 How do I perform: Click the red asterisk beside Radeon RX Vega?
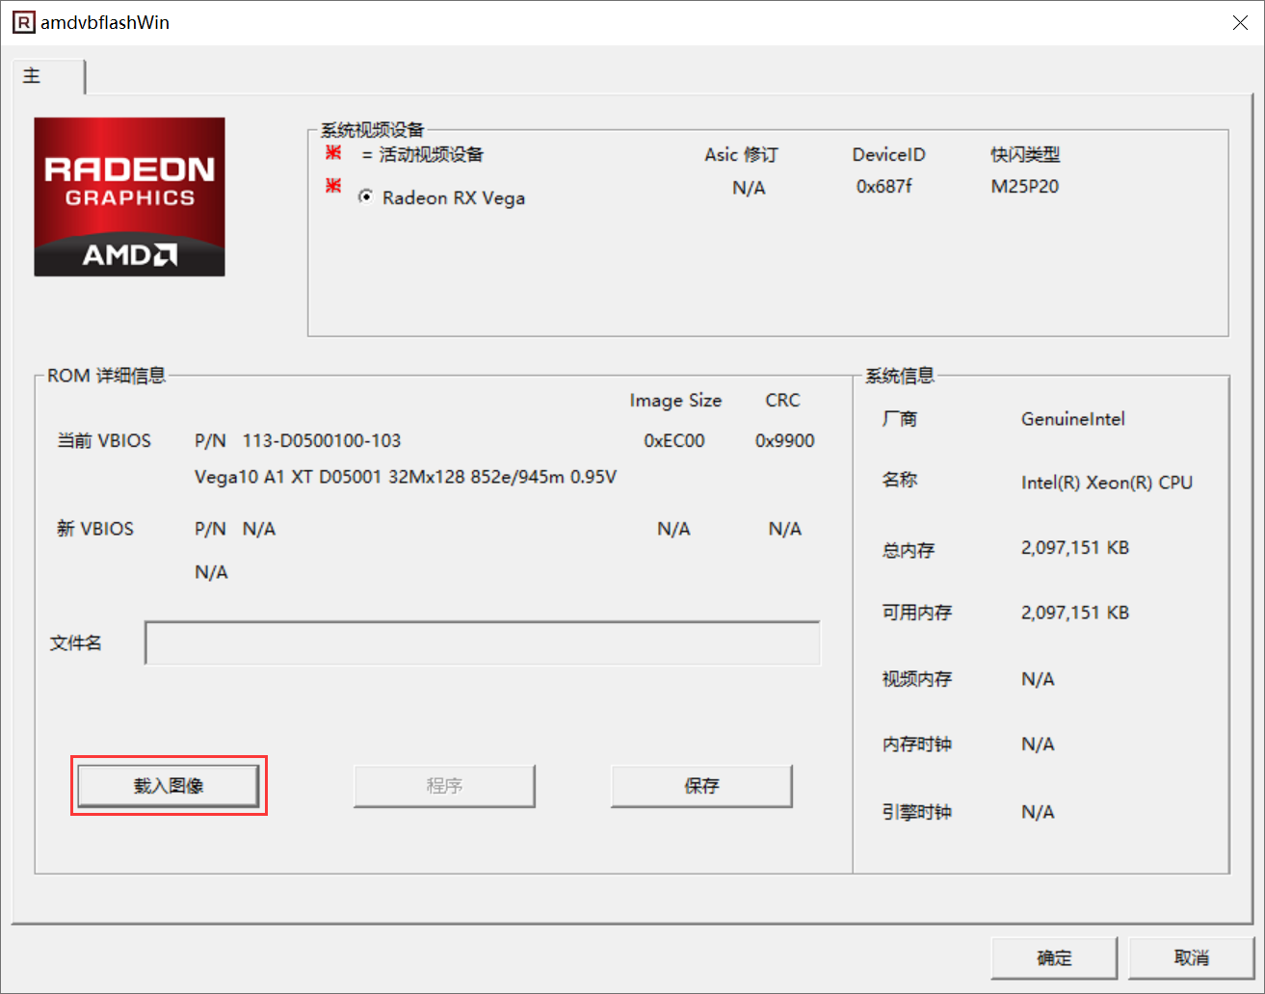coord(333,186)
